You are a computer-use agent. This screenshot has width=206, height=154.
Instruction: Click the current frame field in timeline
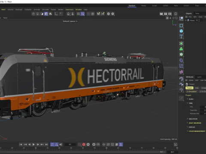click(x=70, y=145)
